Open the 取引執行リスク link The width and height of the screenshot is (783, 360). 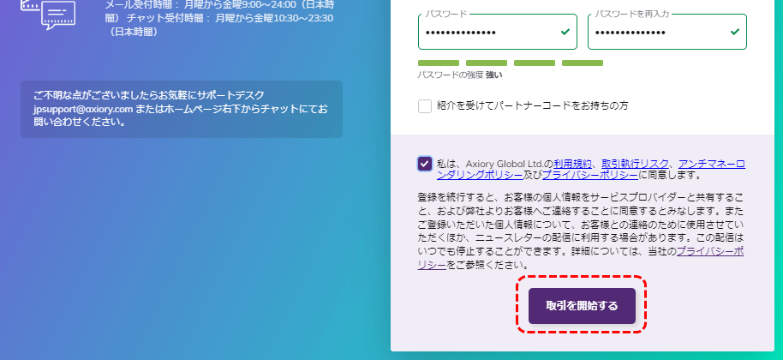tap(635, 164)
